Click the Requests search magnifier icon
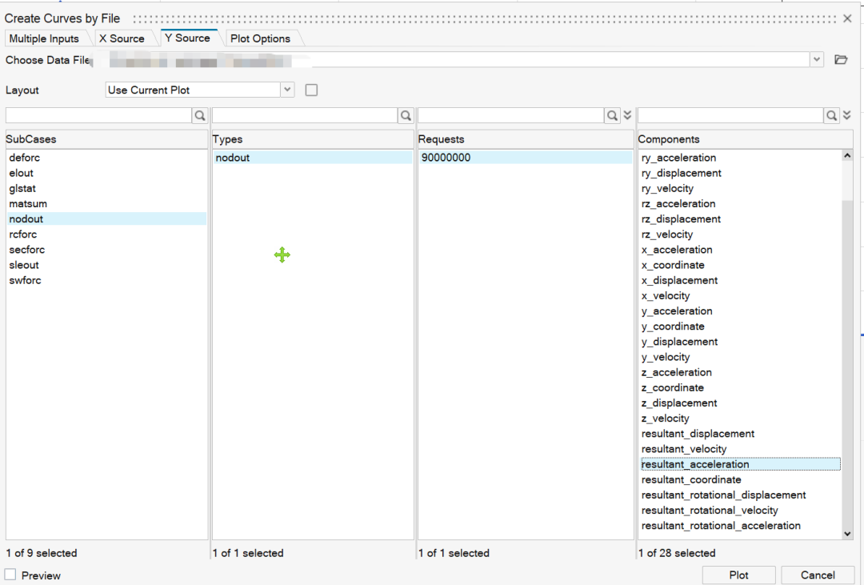 coord(612,115)
